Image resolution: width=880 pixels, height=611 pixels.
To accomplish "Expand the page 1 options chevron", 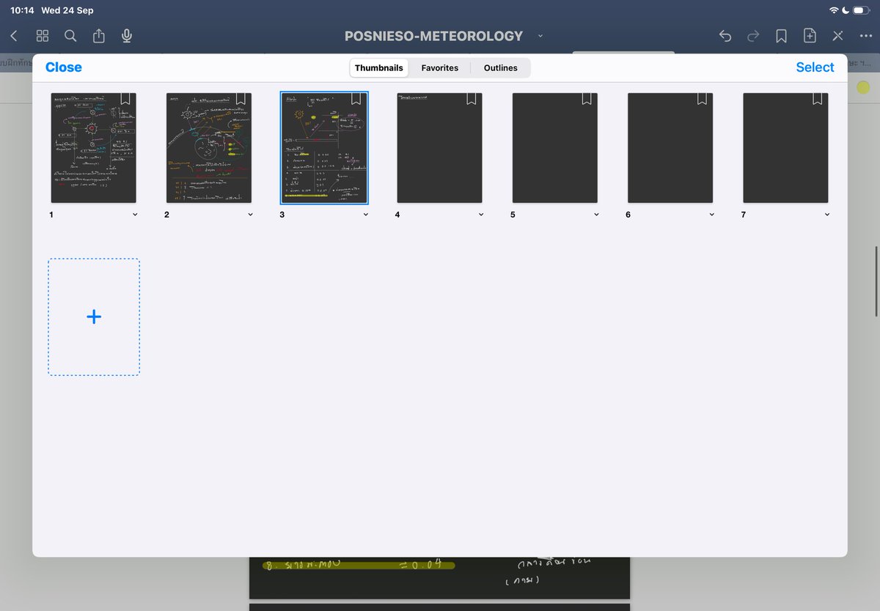I will tap(135, 215).
